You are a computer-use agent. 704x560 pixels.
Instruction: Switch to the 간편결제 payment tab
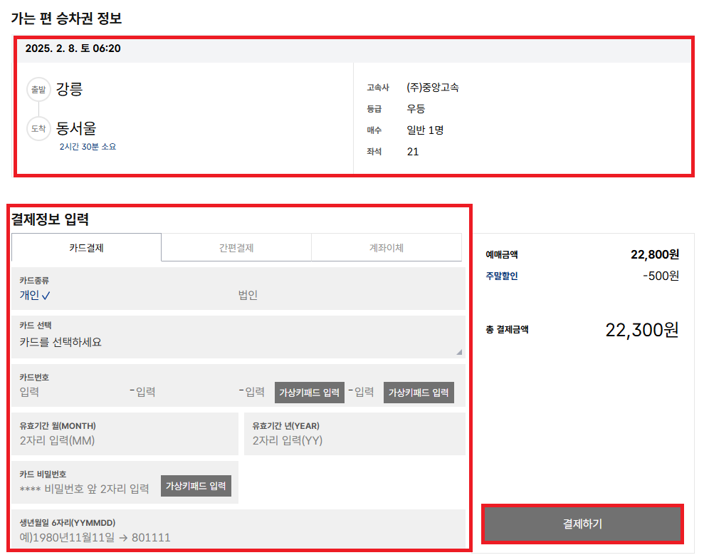(x=236, y=247)
